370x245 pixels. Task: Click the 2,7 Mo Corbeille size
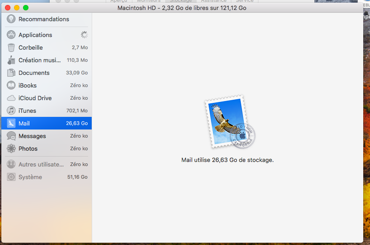80,47
